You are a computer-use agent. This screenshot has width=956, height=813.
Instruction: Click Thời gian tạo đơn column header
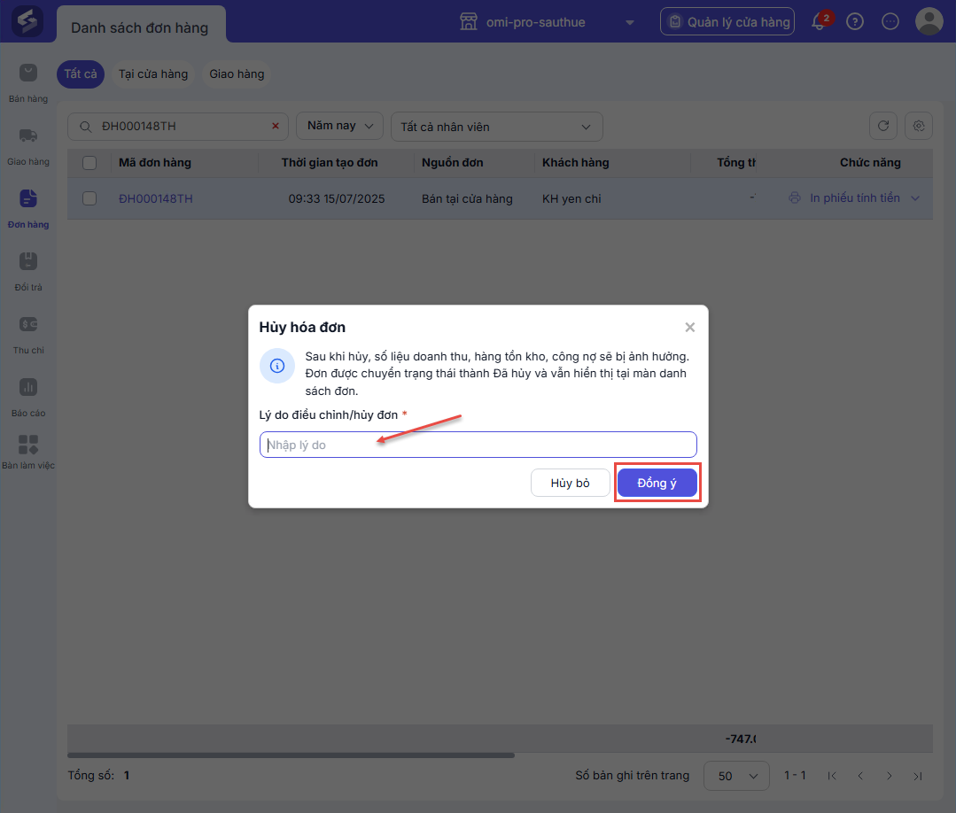click(x=330, y=163)
